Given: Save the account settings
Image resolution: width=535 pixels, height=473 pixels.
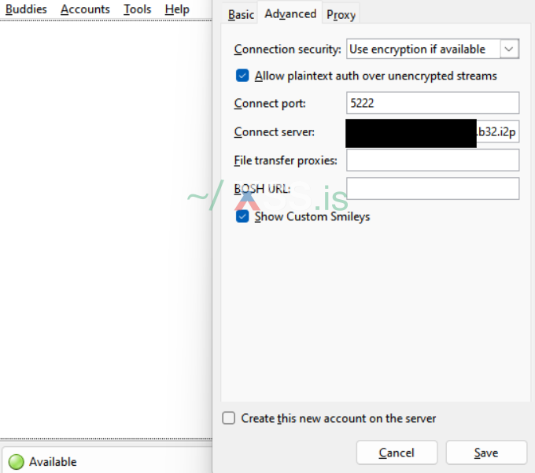Looking at the screenshot, I should pos(485,453).
